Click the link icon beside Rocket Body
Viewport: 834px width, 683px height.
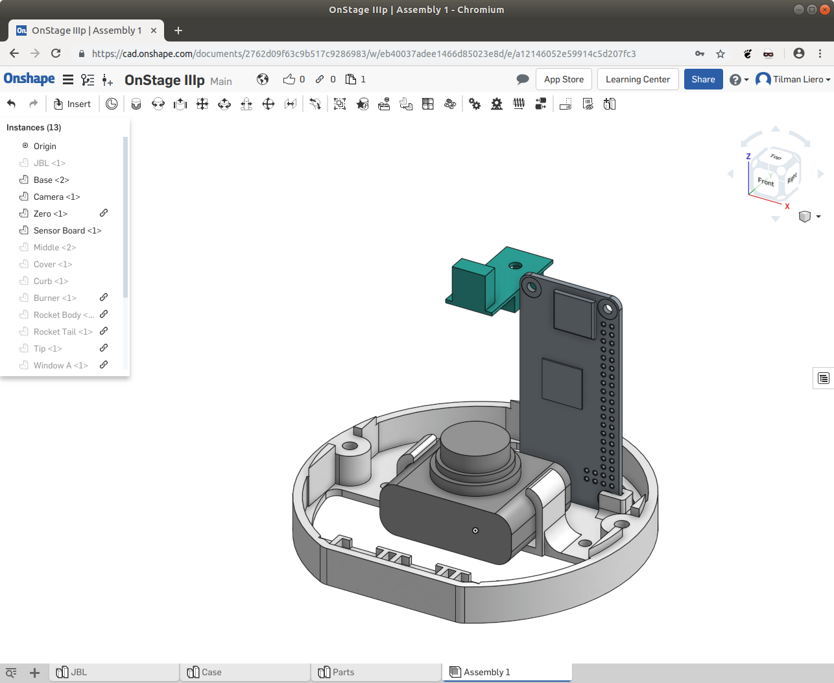coord(104,314)
